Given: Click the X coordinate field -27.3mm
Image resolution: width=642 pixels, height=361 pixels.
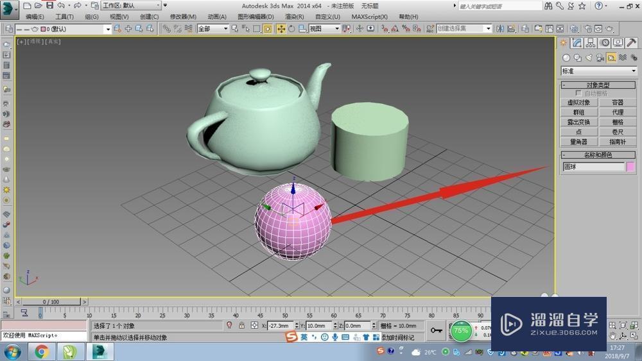Looking at the screenshot, I should pos(281,326).
